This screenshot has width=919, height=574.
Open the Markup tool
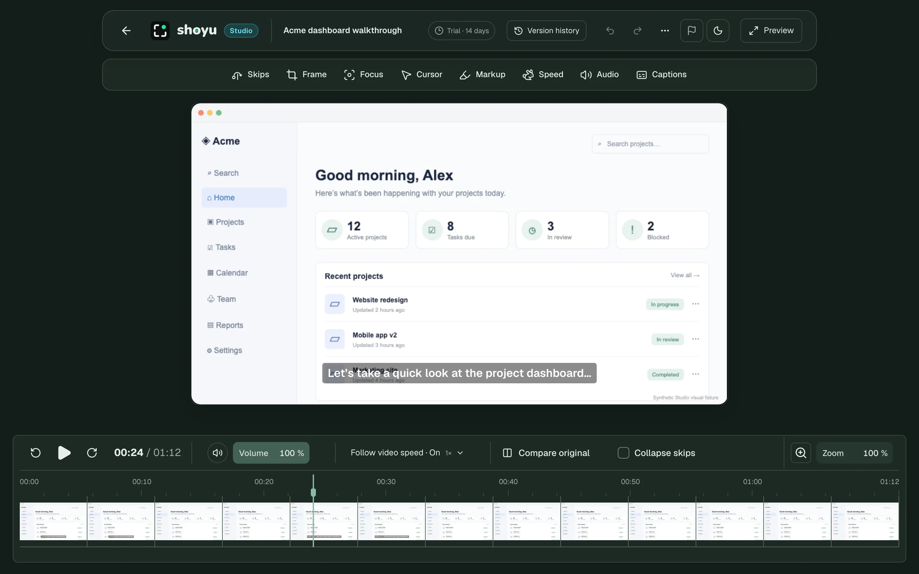coord(482,74)
